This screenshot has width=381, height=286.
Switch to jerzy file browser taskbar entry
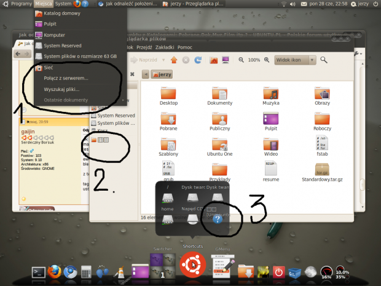click(x=193, y=4)
